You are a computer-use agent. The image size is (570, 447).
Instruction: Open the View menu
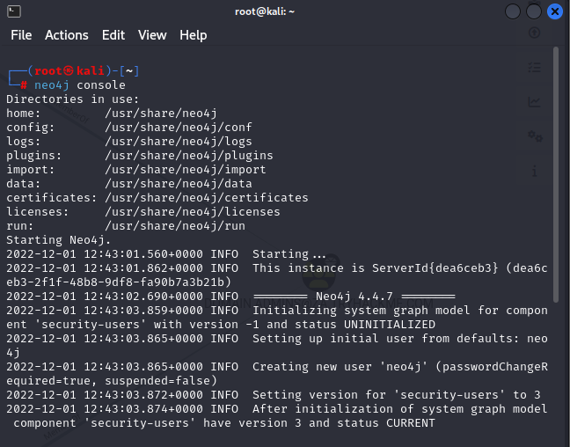coord(152,35)
